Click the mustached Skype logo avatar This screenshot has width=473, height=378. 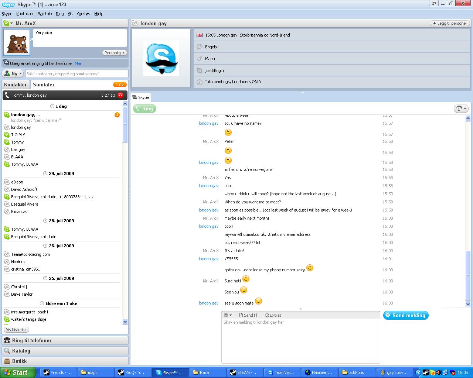pos(161,58)
